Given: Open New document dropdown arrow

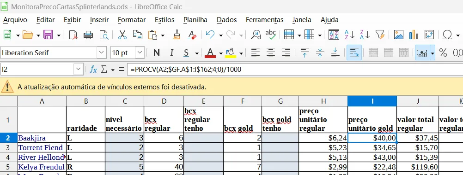Looking at the screenshot, I should point(18,35).
